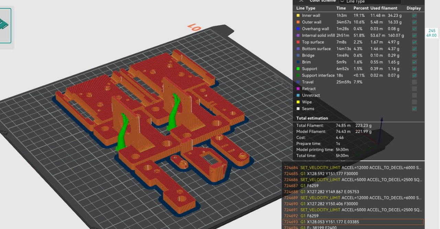Image resolution: width=440 pixels, height=229 pixels.
Task: Click the 'Line Type' column header
Action: click(x=306, y=8)
